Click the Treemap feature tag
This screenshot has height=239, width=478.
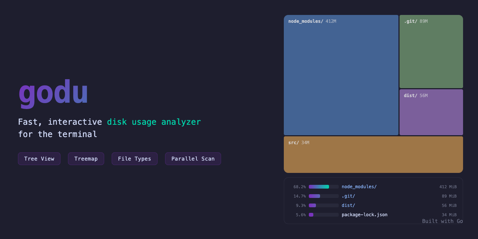(86, 159)
